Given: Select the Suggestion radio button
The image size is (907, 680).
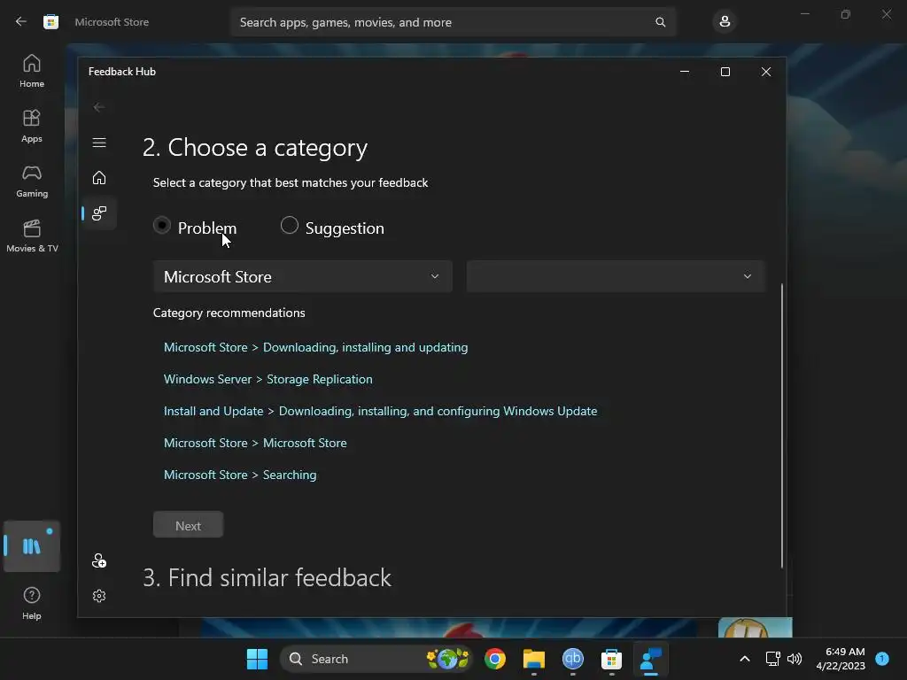Looking at the screenshot, I should [290, 225].
